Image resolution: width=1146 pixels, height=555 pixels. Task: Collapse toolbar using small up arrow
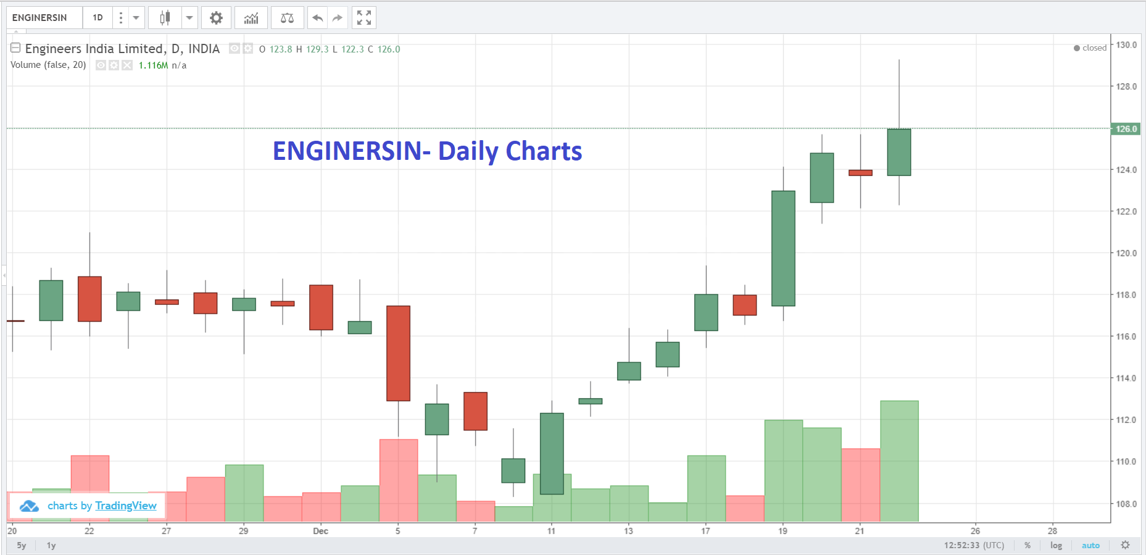(x=17, y=31)
